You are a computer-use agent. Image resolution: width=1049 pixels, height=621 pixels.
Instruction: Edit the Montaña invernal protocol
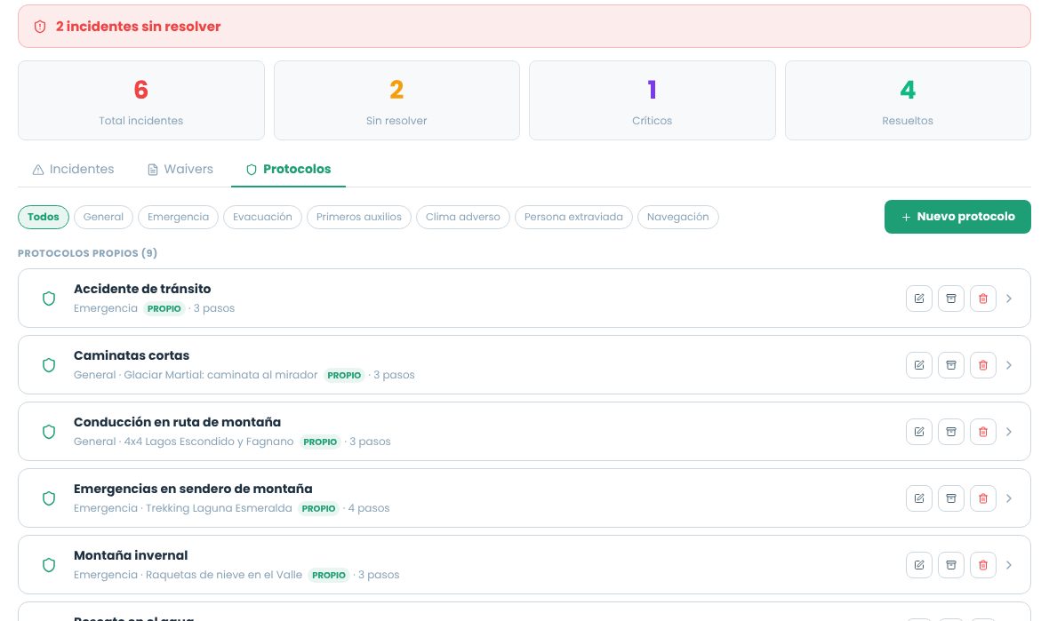tap(919, 565)
